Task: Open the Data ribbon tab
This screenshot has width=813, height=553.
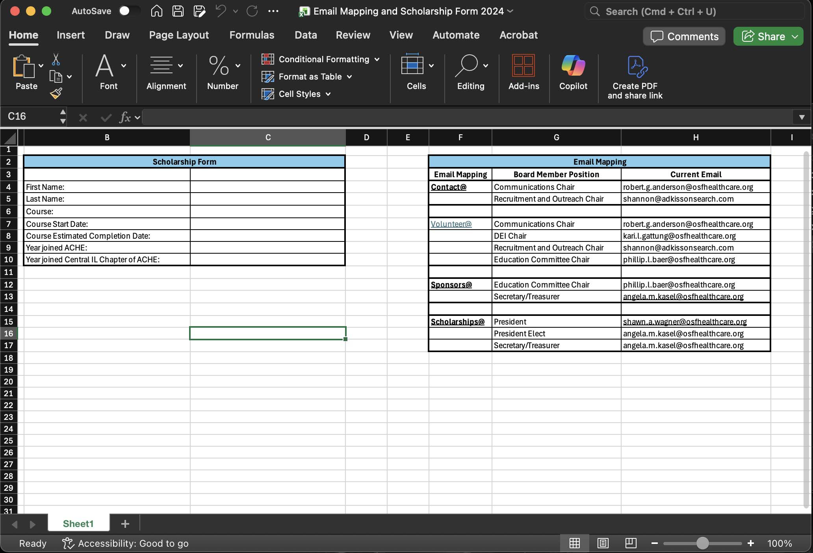Action: (x=306, y=35)
